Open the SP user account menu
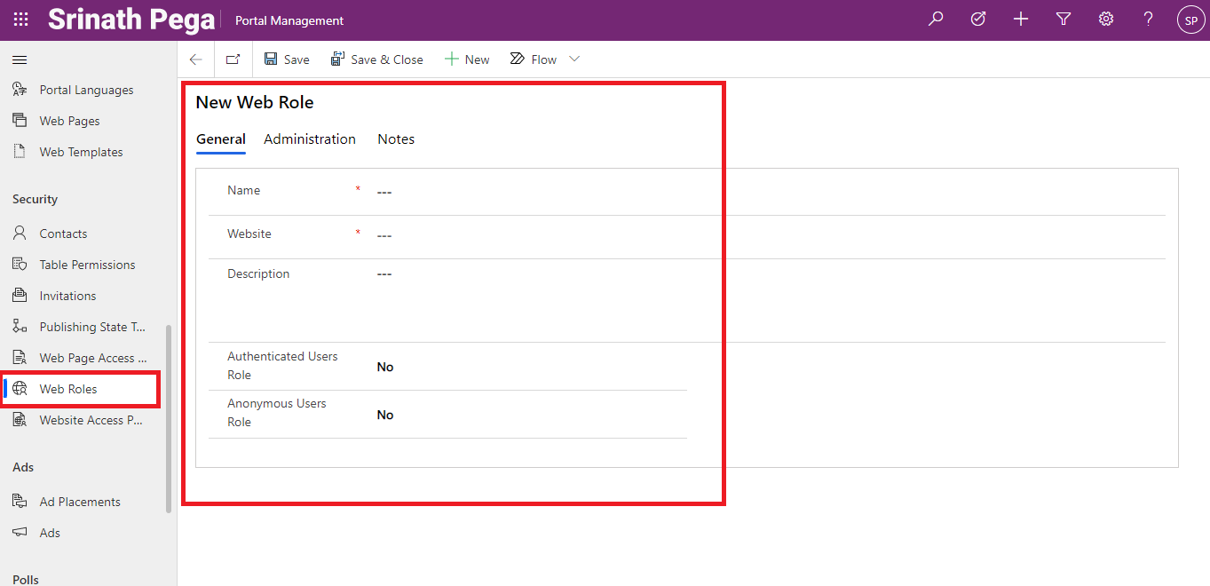 1190,20
